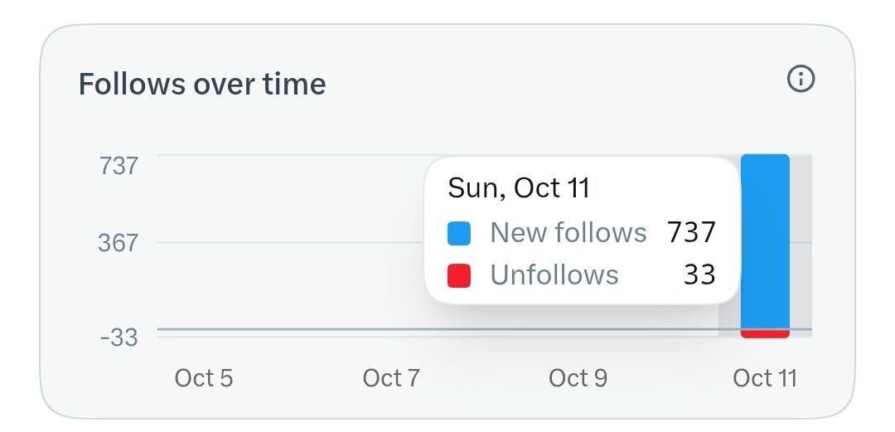Screen dimensions: 895x432
Task: Click the 33 unfollows value in tooltip
Action: point(699,274)
